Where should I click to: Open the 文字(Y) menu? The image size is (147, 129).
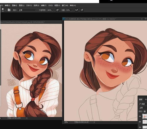point(29,6)
